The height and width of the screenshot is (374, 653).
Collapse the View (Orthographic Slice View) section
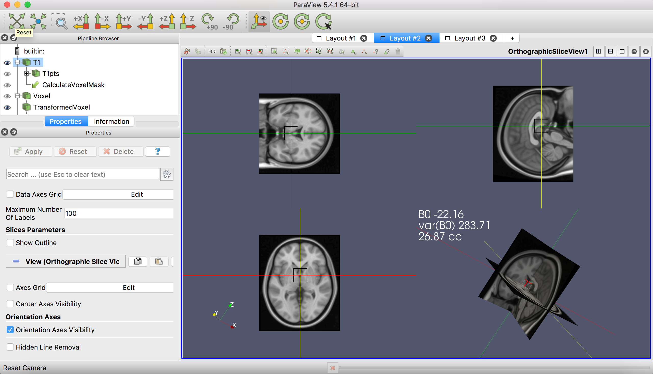[16, 261]
